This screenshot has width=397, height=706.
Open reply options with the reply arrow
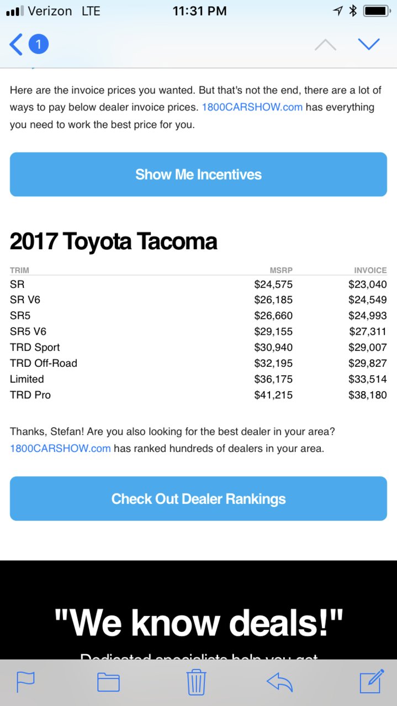point(279,682)
